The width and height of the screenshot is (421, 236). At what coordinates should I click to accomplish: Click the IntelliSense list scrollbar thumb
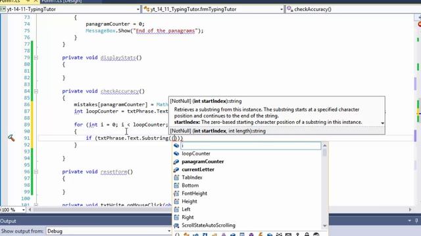point(324,153)
